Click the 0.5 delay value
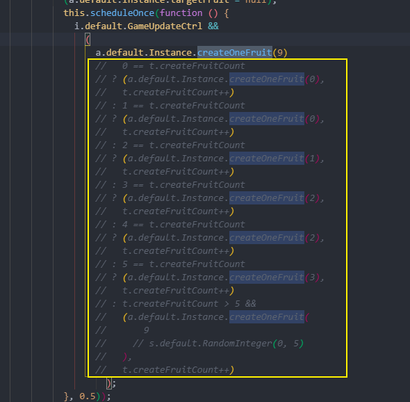The width and height of the screenshot is (410, 402). 88,396
